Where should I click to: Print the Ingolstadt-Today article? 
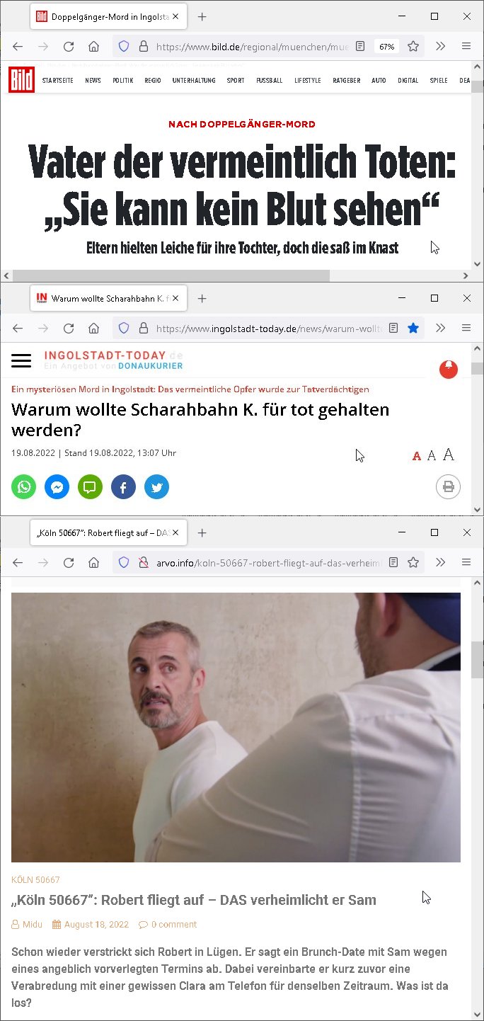[448, 486]
